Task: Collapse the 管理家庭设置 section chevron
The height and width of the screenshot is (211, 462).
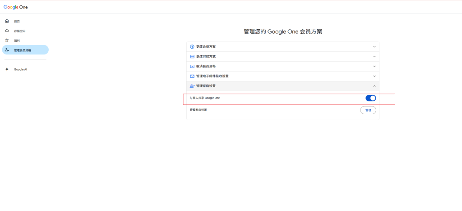Action: 374,86
